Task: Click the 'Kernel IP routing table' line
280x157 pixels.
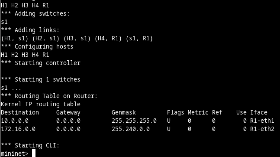Action: coord(41,105)
